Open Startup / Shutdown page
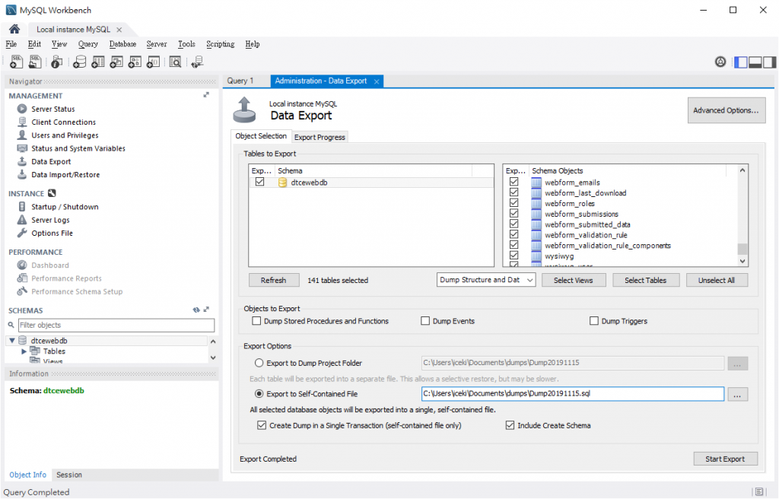The height and width of the screenshot is (499, 779). (x=65, y=207)
